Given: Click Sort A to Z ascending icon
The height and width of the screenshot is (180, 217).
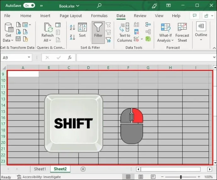Looking at the screenshot, I should 72,27.
